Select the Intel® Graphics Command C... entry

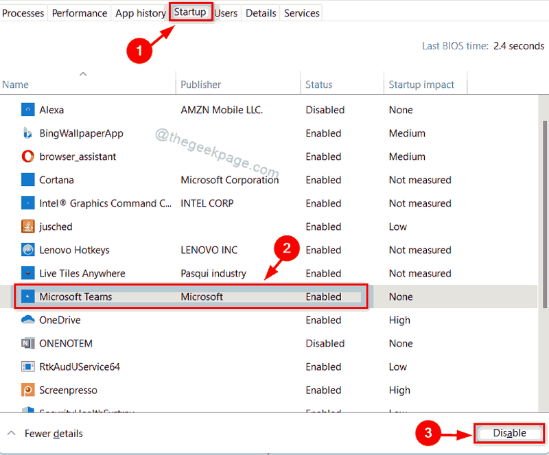click(106, 204)
